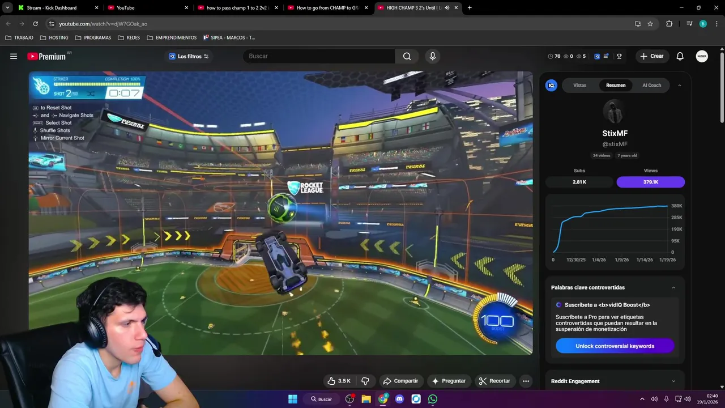
Task: Open File Explorer from the taskbar
Action: [x=366, y=399]
